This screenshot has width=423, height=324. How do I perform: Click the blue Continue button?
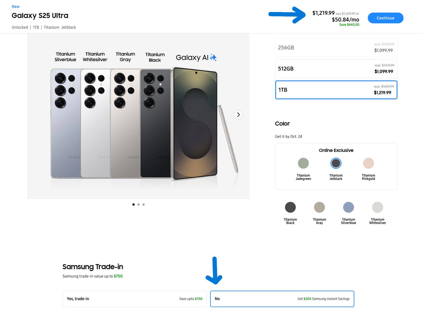[x=385, y=18]
